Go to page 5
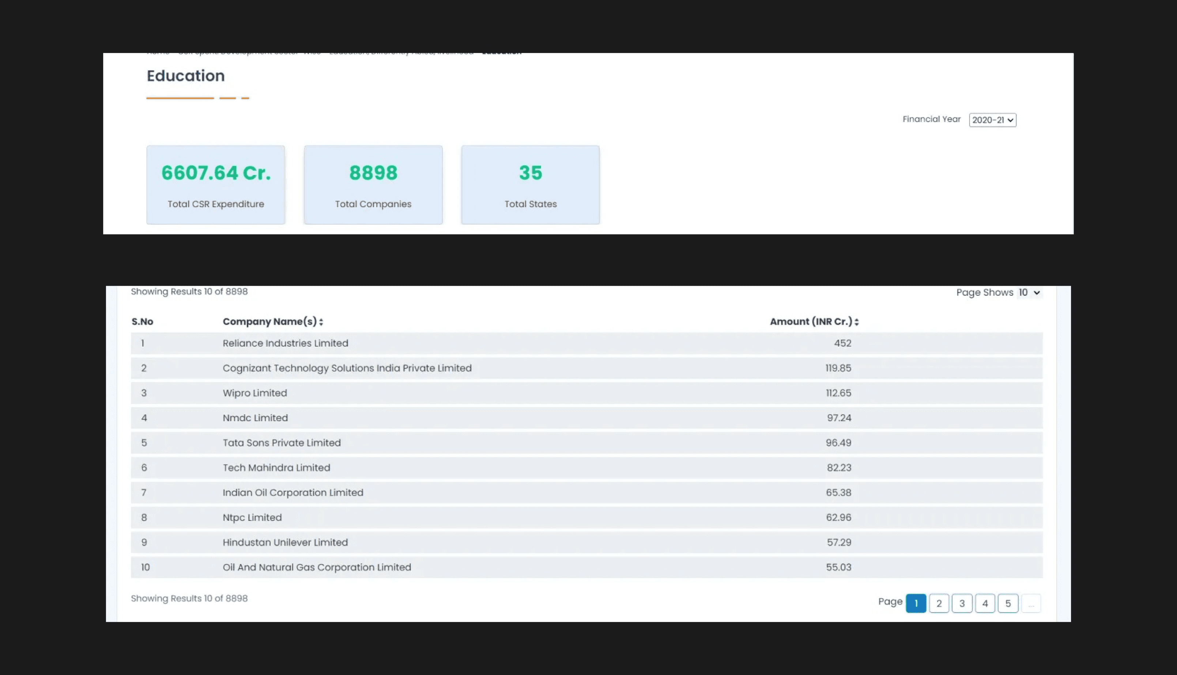The image size is (1177, 675). tap(1008, 603)
